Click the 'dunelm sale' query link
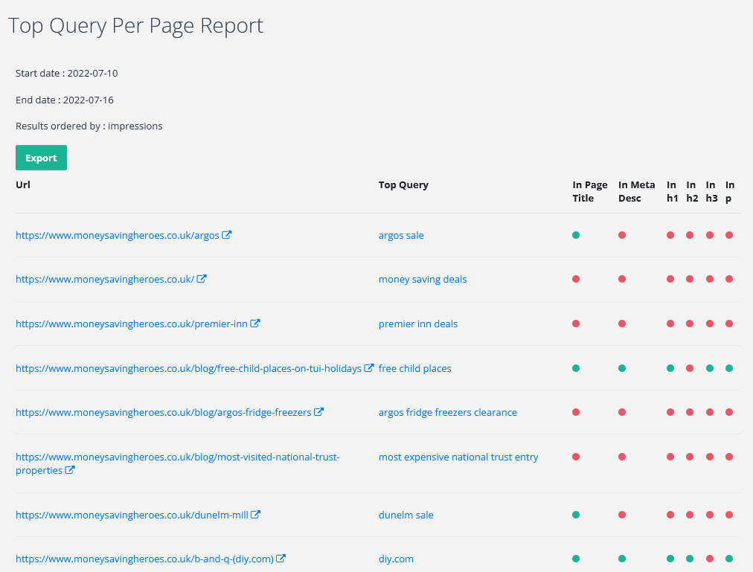This screenshot has width=753, height=572. pos(406,515)
